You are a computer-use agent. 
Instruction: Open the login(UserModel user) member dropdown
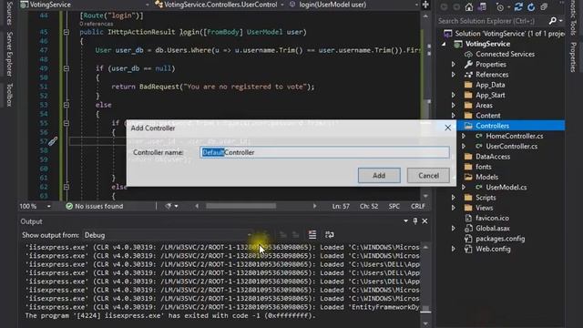pos(416,5)
